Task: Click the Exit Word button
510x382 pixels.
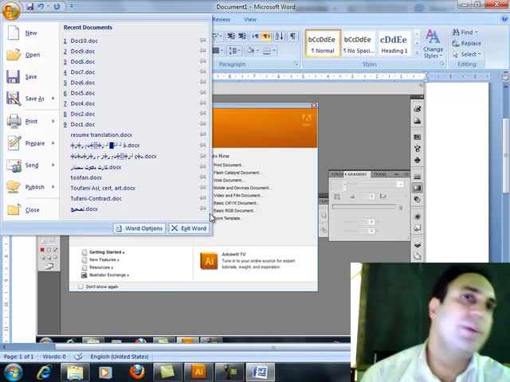Action: (189, 228)
